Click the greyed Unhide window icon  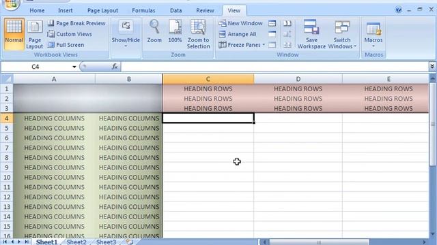tap(272, 45)
